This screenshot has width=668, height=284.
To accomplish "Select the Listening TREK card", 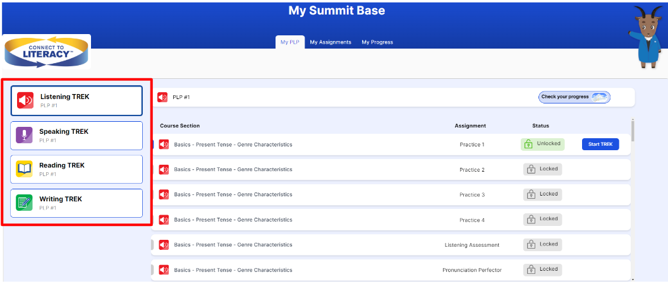I will [x=76, y=101].
